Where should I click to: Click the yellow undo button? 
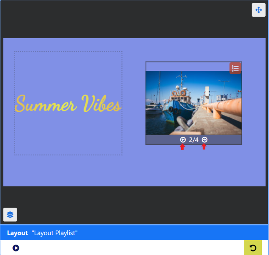(x=253, y=248)
